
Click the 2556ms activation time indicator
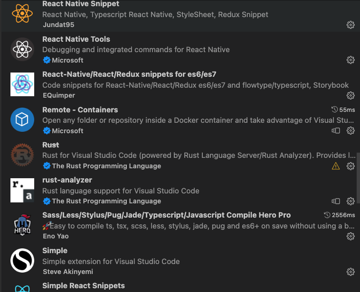tap(339, 215)
